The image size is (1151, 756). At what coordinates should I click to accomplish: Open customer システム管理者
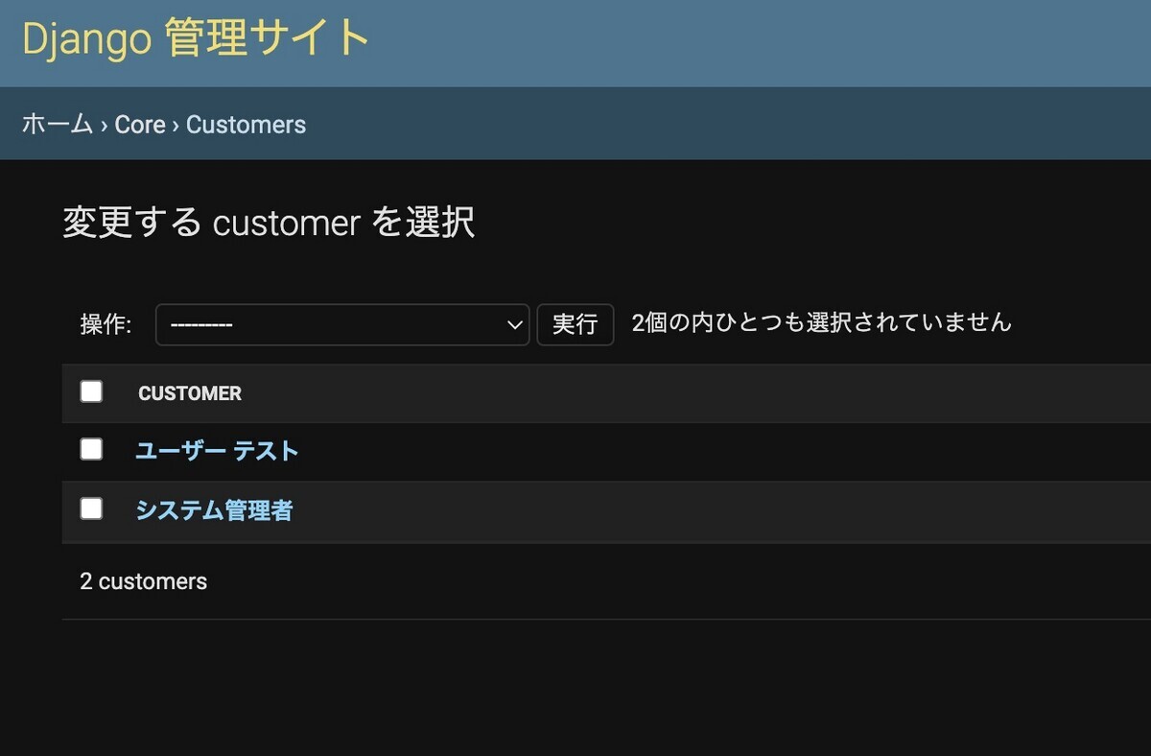click(214, 511)
